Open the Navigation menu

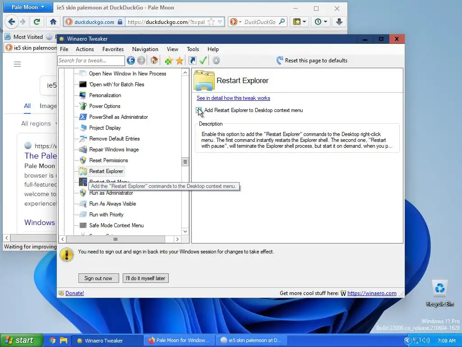[x=145, y=49]
